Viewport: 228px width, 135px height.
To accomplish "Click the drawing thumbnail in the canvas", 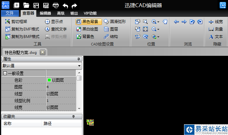I will tap(90, 122).
